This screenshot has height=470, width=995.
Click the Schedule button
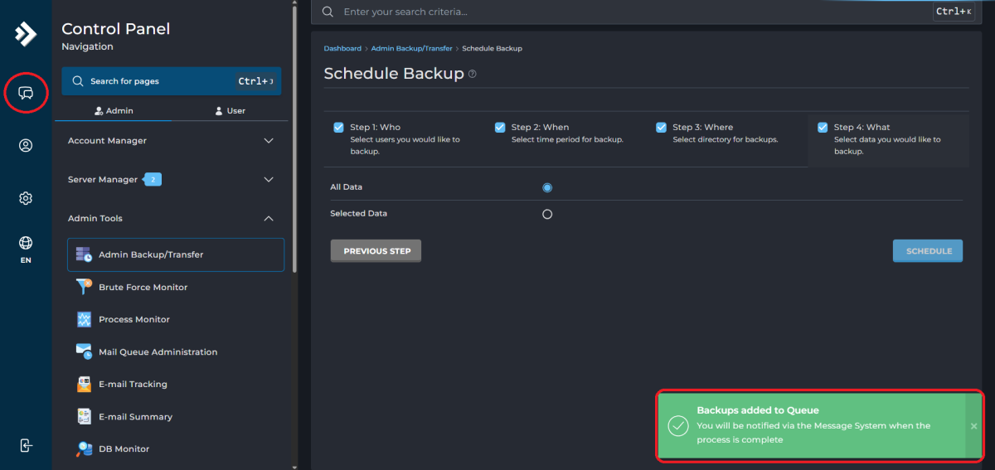click(927, 251)
